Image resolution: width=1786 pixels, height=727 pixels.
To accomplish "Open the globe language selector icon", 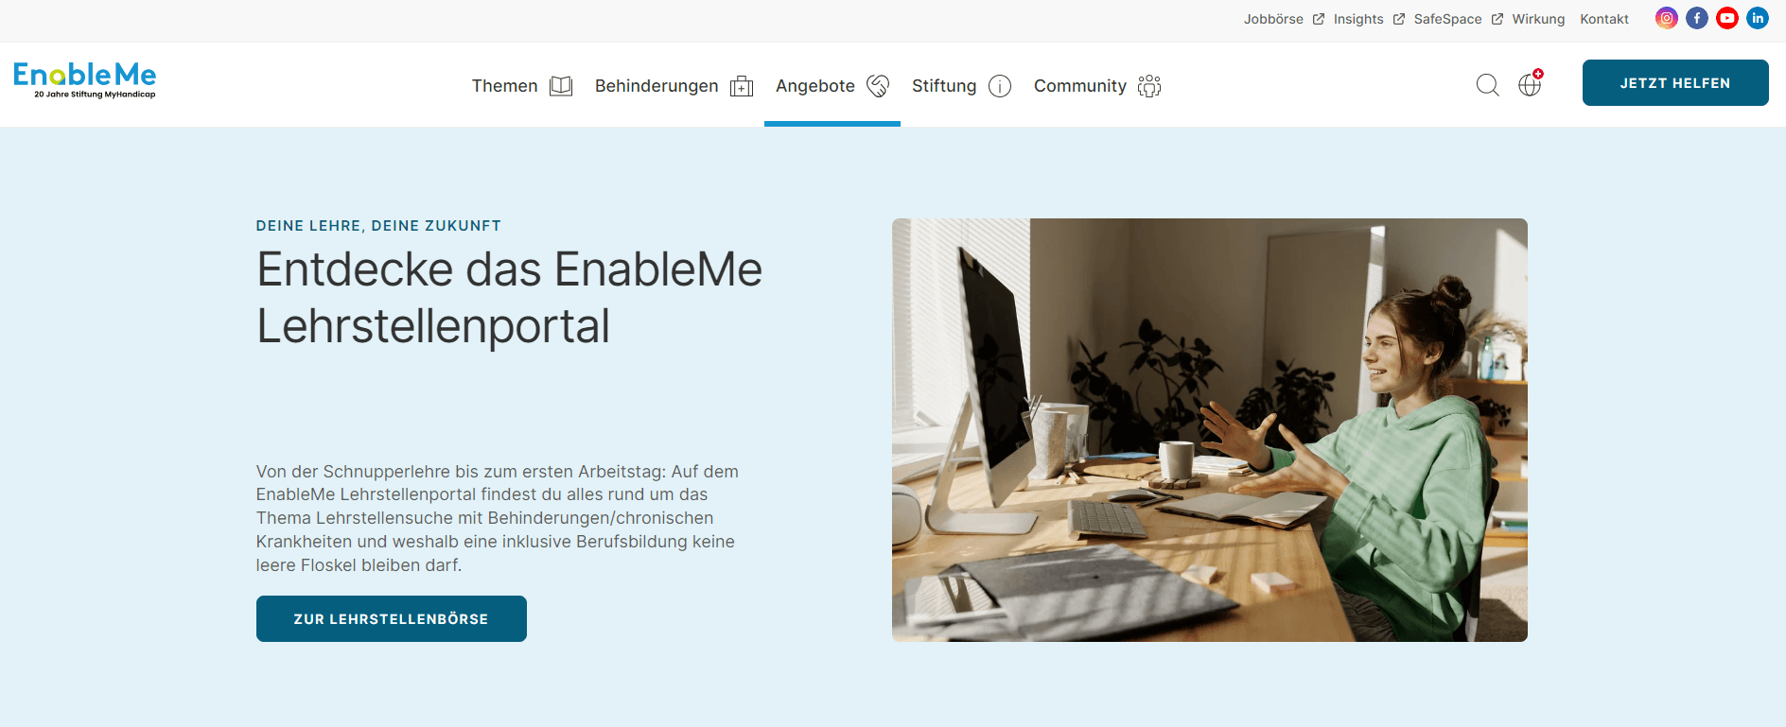I will pos(1531,84).
